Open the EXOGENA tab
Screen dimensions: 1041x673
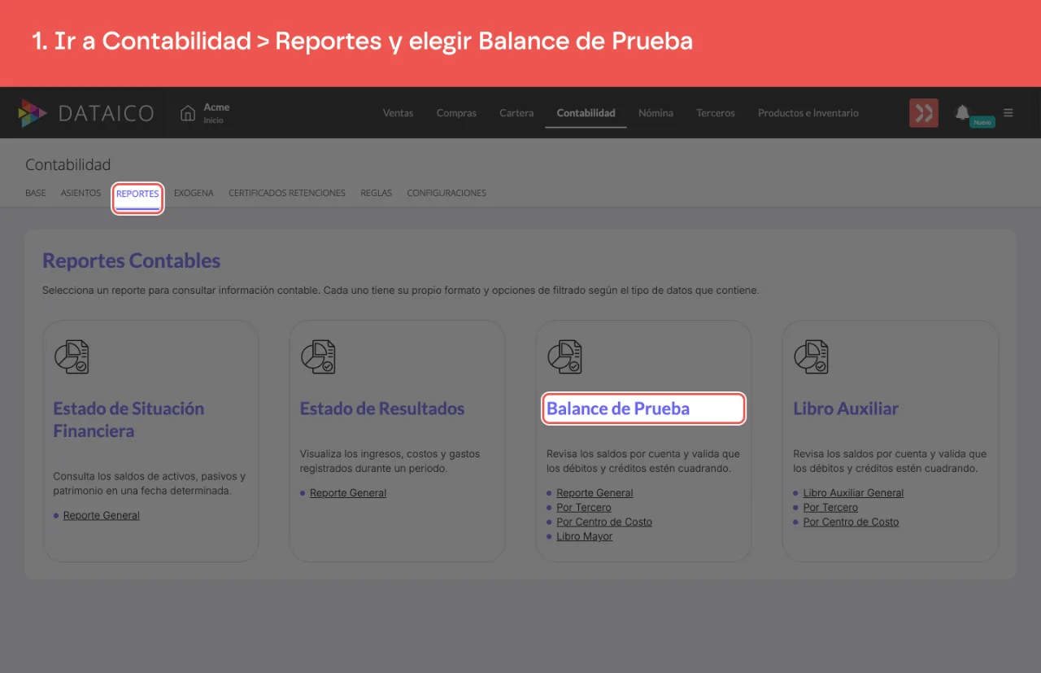click(194, 194)
